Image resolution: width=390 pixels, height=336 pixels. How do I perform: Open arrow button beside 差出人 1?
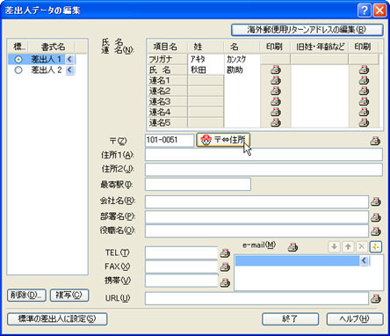pyautogui.click(x=69, y=60)
